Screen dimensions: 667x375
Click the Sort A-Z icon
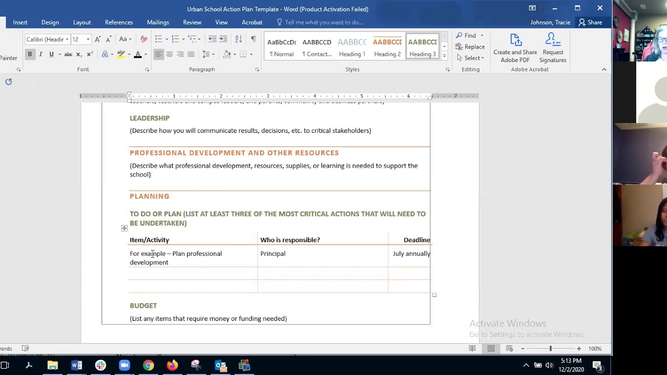tap(238, 39)
